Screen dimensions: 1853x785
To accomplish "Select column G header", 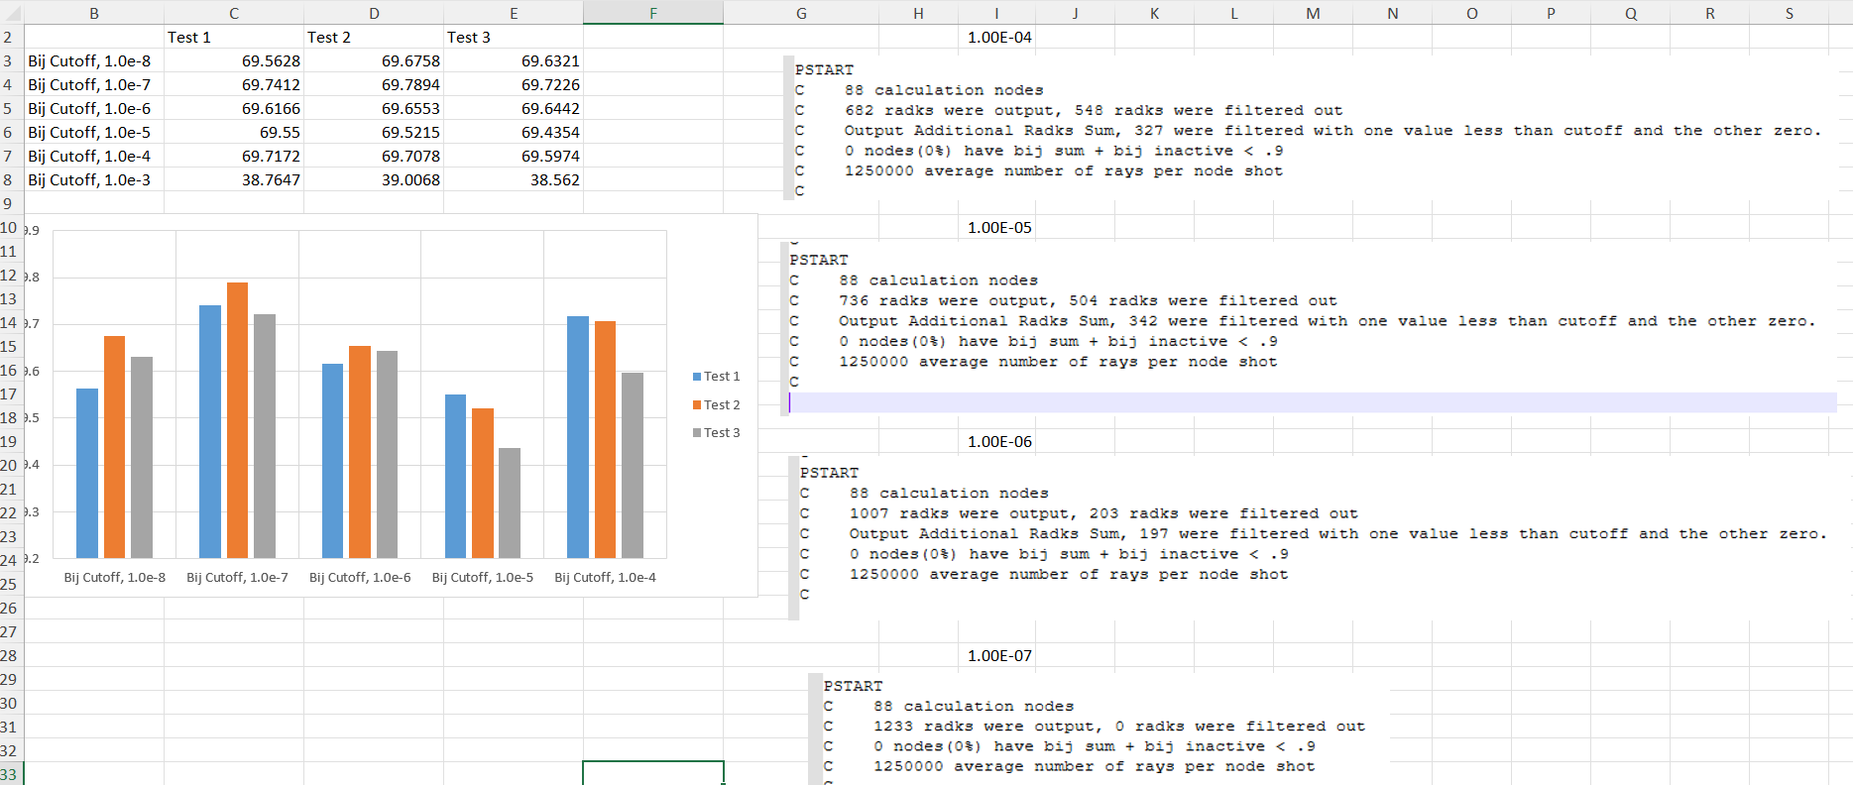I will click(x=801, y=13).
